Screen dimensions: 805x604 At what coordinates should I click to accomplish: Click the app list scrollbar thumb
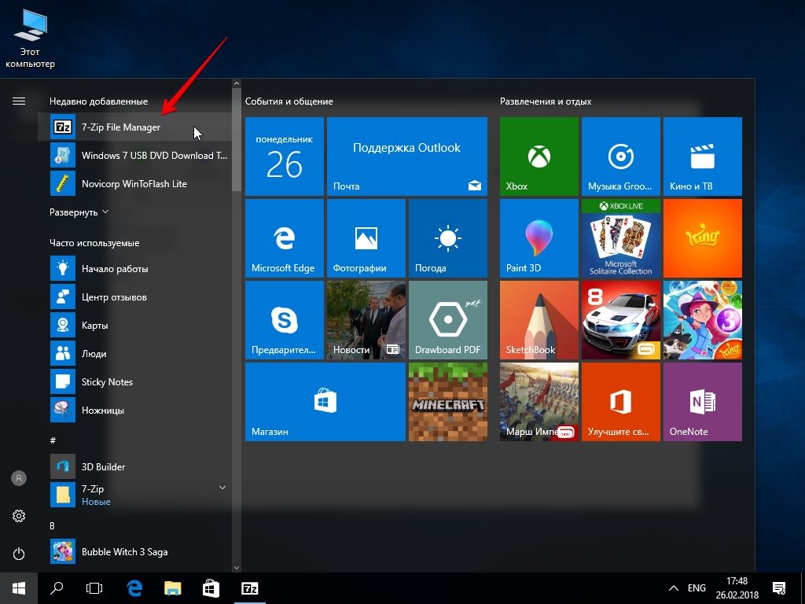[x=237, y=138]
